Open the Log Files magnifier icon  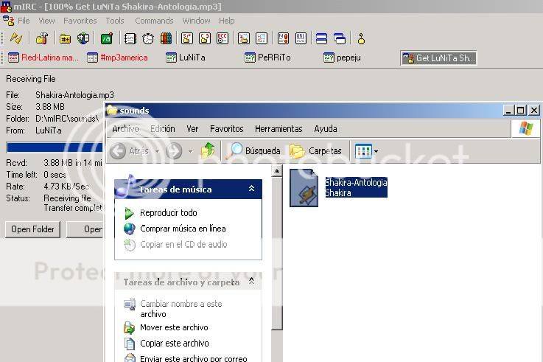point(261,38)
